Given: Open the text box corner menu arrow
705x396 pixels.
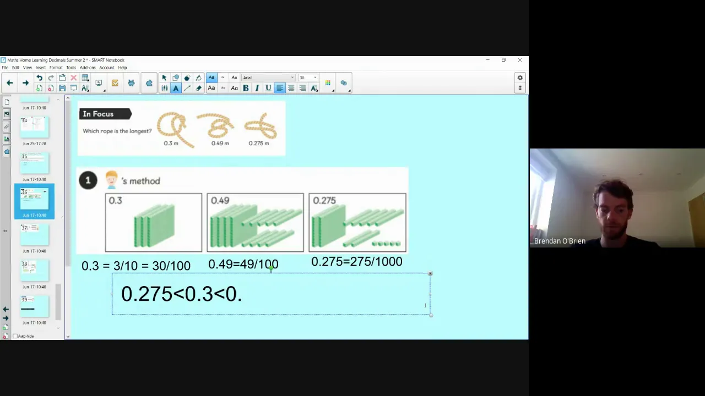Looking at the screenshot, I should point(430,273).
